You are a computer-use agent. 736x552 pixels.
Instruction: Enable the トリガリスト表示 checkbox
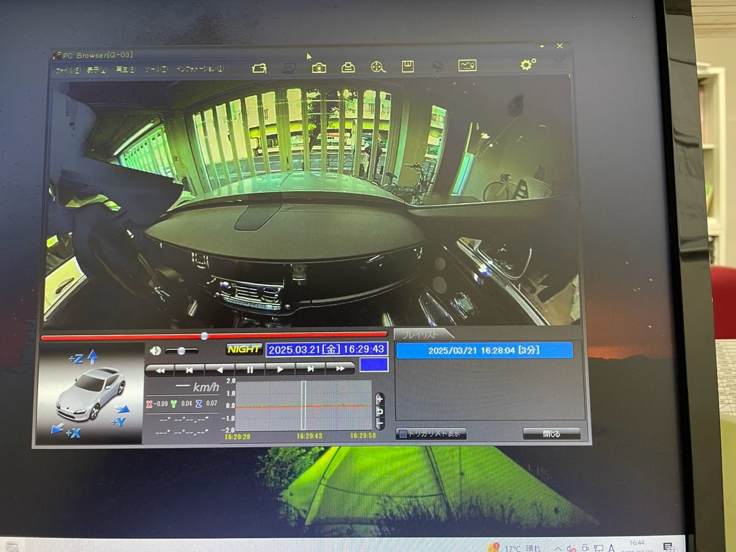coord(403,434)
